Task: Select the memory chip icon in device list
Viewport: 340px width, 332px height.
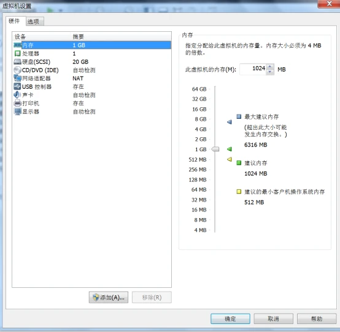Action: click(17, 45)
